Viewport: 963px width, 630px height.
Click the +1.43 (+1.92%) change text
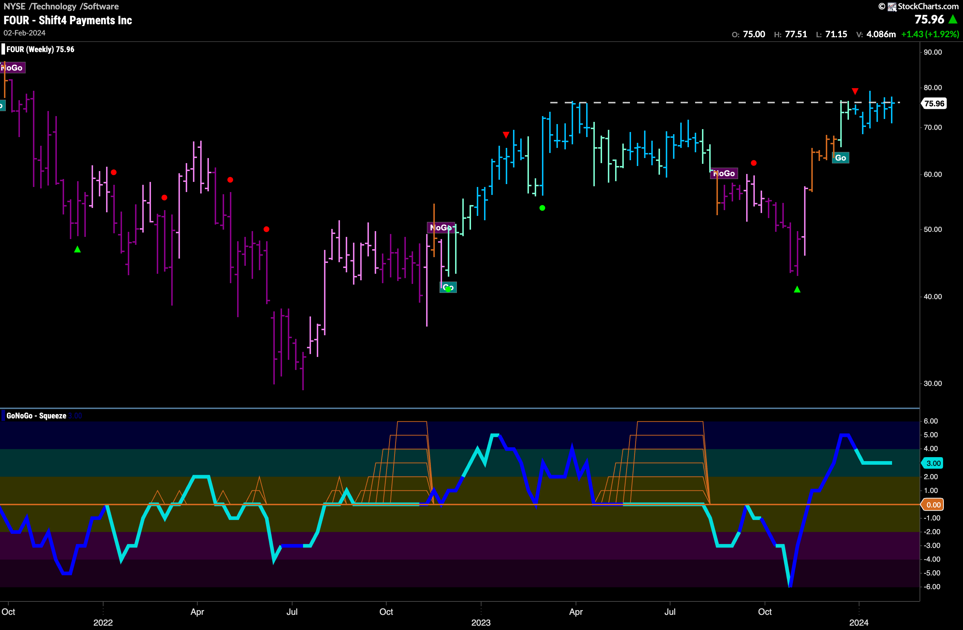930,34
